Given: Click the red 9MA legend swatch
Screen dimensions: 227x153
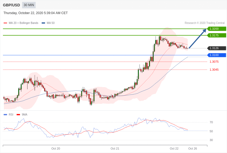Looking at the screenshot, I should pyautogui.click(x=18, y=115).
